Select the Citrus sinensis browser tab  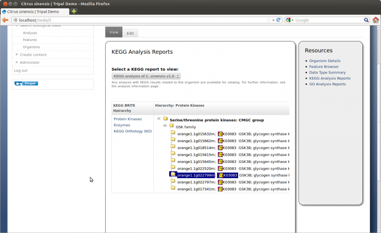pos(35,11)
